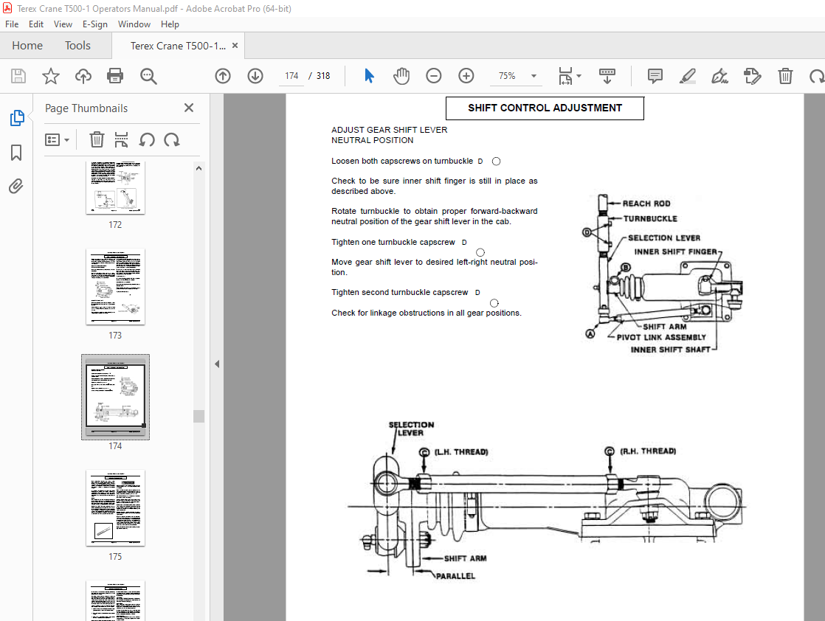Screen dimensions: 825x621
Task: Add document to starred files
Action: [50, 76]
